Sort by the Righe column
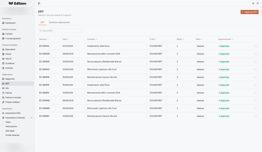The height and width of the screenshot is (152, 262). (x=180, y=39)
